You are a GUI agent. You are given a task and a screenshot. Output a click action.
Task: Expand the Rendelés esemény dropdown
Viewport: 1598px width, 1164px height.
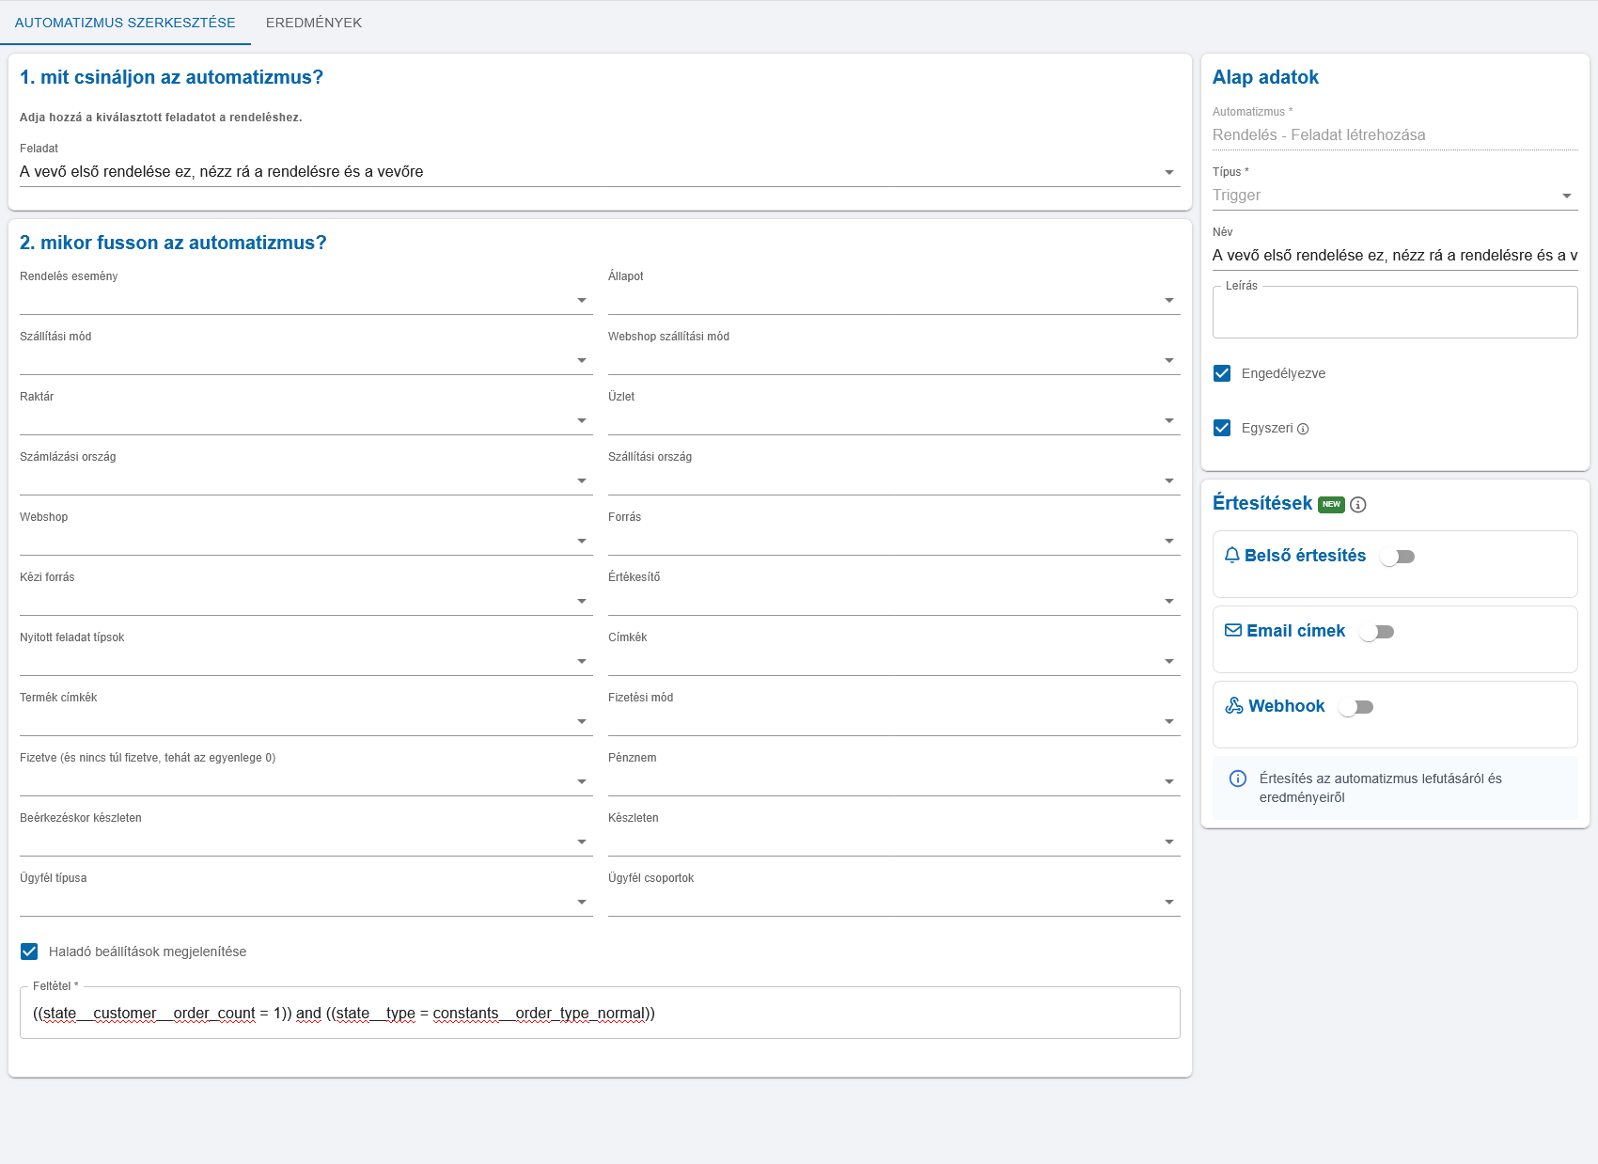306,300
